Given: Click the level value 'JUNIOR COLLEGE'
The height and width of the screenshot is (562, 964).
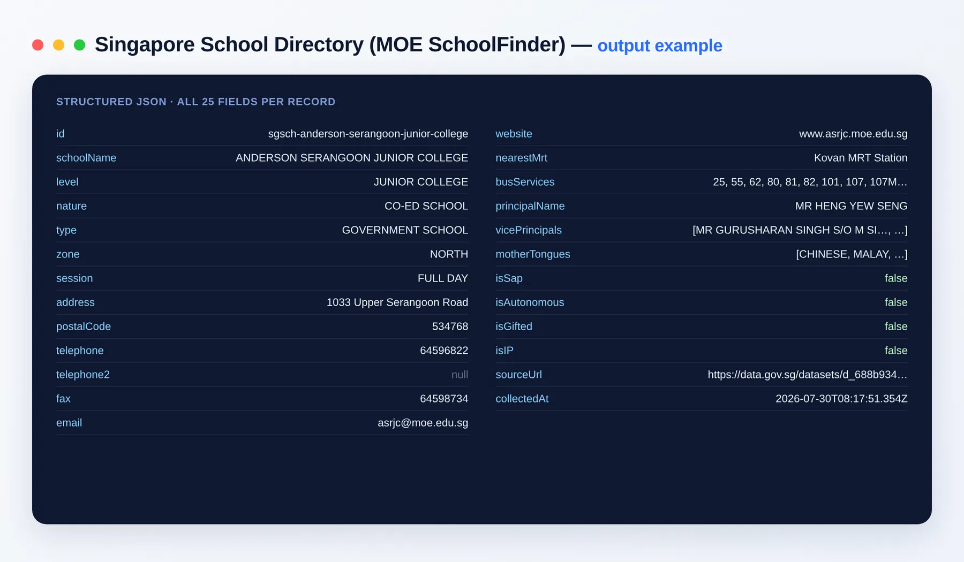Looking at the screenshot, I should click(421, 182).
